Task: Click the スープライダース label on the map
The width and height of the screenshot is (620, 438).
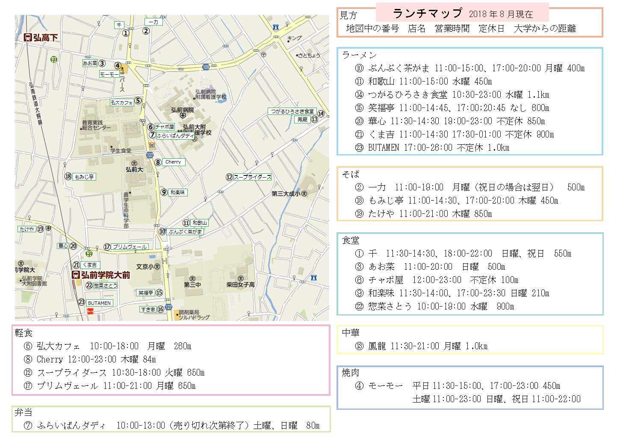Action: 252,177
